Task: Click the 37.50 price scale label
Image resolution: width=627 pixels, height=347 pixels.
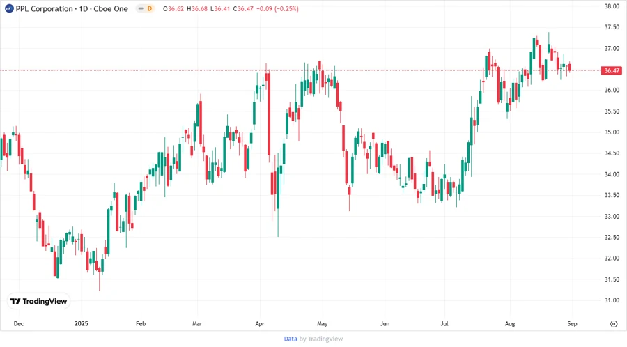Action: point(612,27)
